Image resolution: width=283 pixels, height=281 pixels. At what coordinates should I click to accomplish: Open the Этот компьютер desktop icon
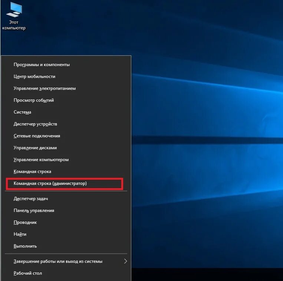click(x=14, y=16)
